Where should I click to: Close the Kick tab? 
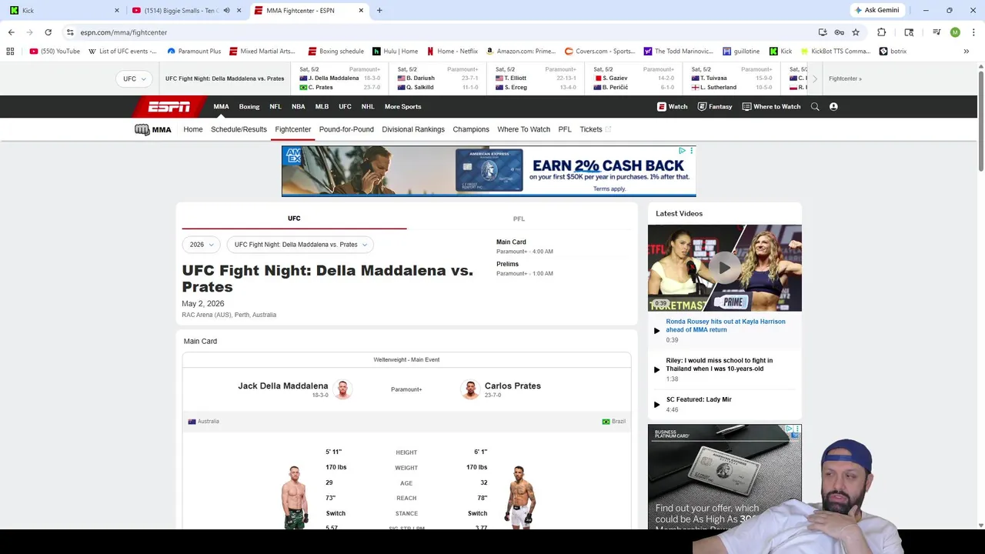coord(117,10)
